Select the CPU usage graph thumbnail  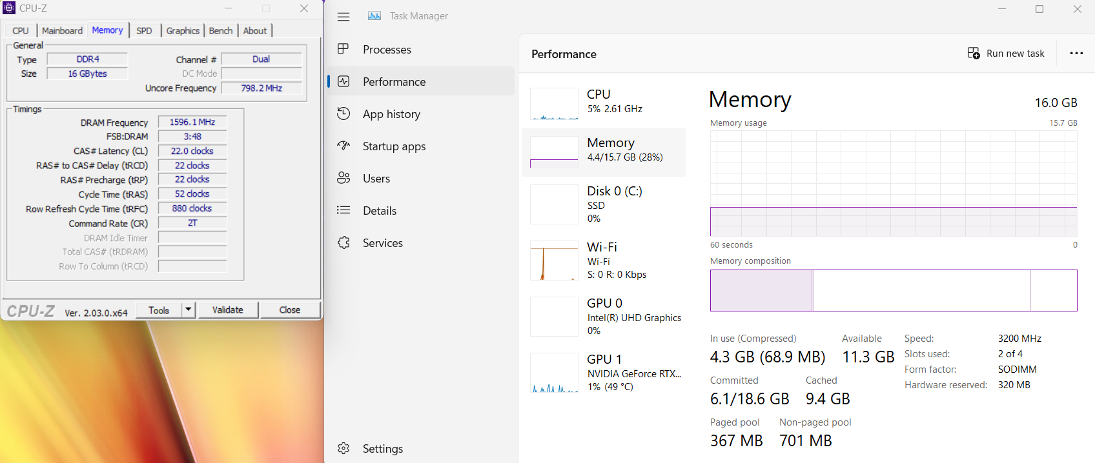click(554, 104)
